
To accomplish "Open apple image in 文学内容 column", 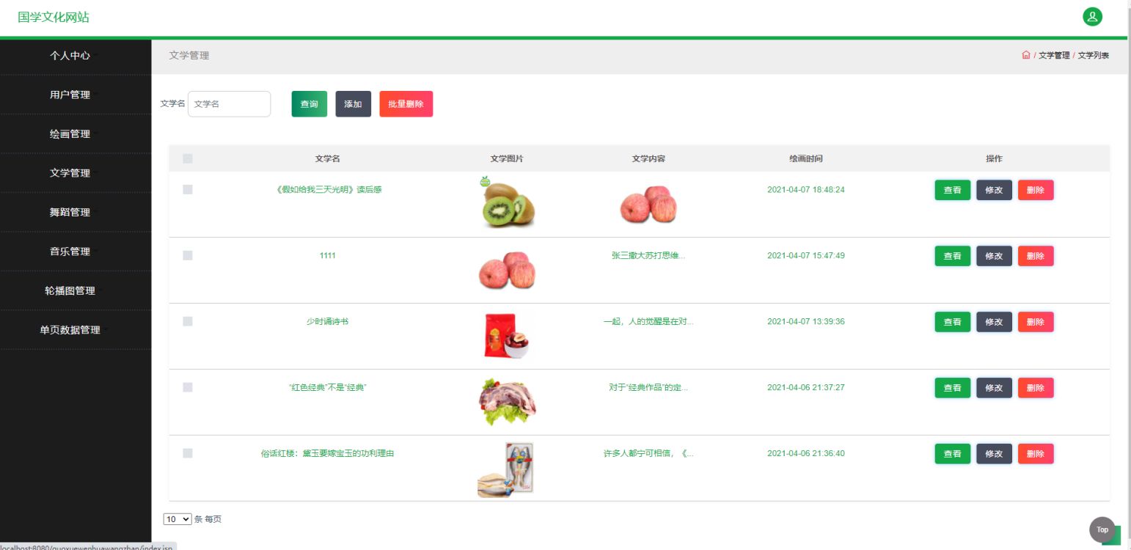I will pyautogui.click(x=648, y=204).
